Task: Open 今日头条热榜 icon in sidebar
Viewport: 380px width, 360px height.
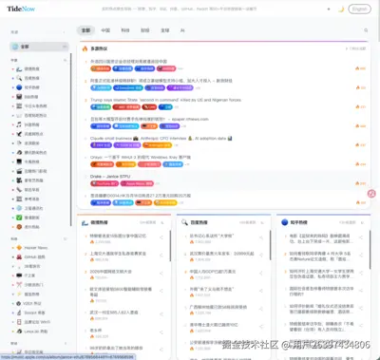Action: point(19,105)
